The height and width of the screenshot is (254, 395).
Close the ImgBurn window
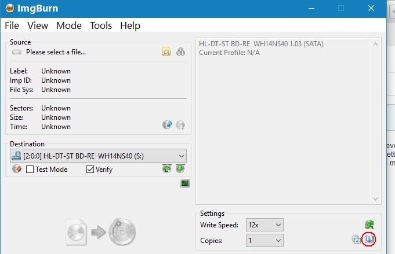pyautogui.click(x=371, y=8)
